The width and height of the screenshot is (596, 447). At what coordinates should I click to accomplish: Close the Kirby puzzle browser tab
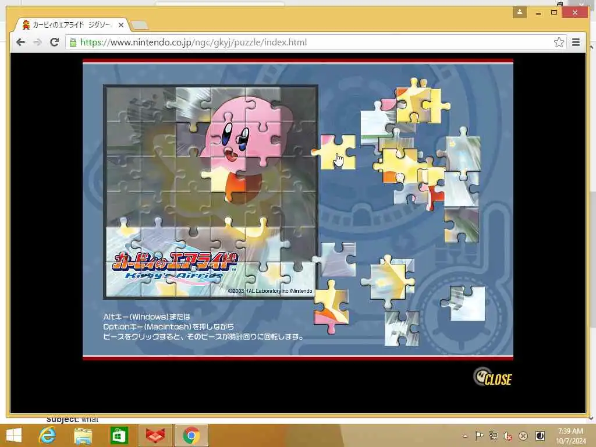click(x=121, y=25)
